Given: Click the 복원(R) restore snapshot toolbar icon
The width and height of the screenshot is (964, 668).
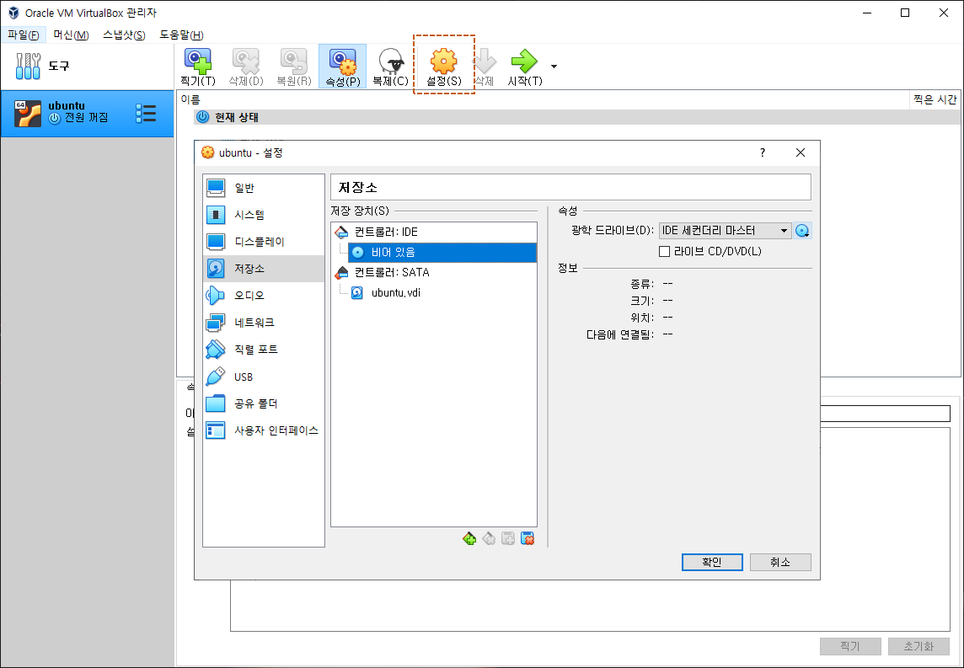Looking at the screenshot, I should (x=294, y=67).
